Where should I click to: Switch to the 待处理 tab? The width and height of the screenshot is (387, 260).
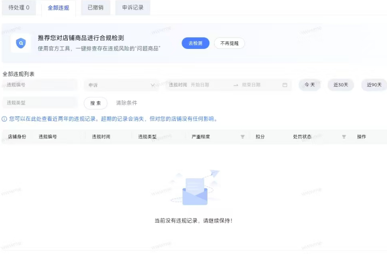[19, 8]
